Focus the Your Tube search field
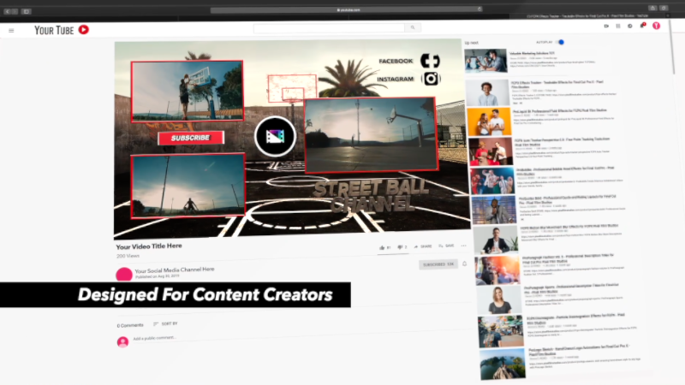The height and width of the screenshot is (385, 685). tap(329, 28)
